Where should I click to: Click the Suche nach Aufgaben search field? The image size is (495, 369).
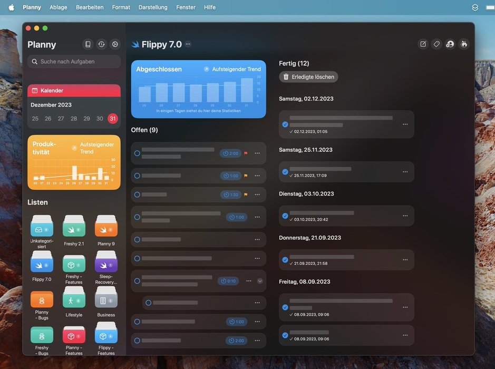point(74,62)
